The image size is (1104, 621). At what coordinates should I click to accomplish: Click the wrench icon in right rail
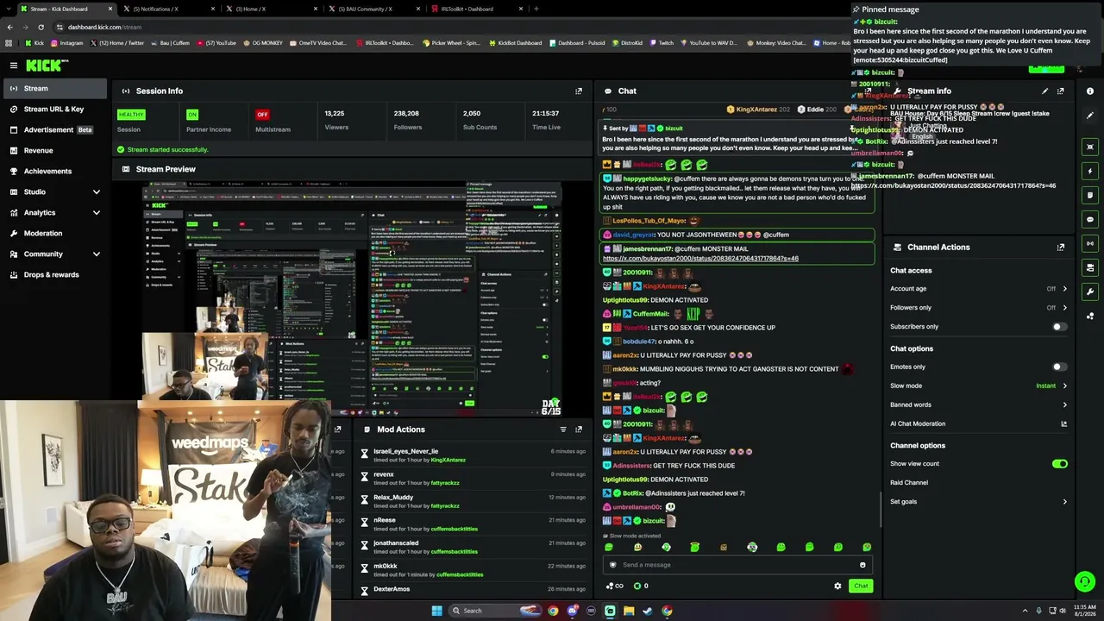pos(1090,292)
